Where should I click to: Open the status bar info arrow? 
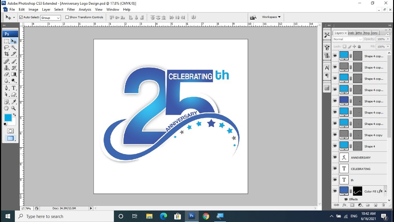coord(91,208)
